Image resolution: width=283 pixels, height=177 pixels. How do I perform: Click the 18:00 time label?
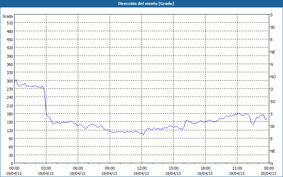[206, 169]
